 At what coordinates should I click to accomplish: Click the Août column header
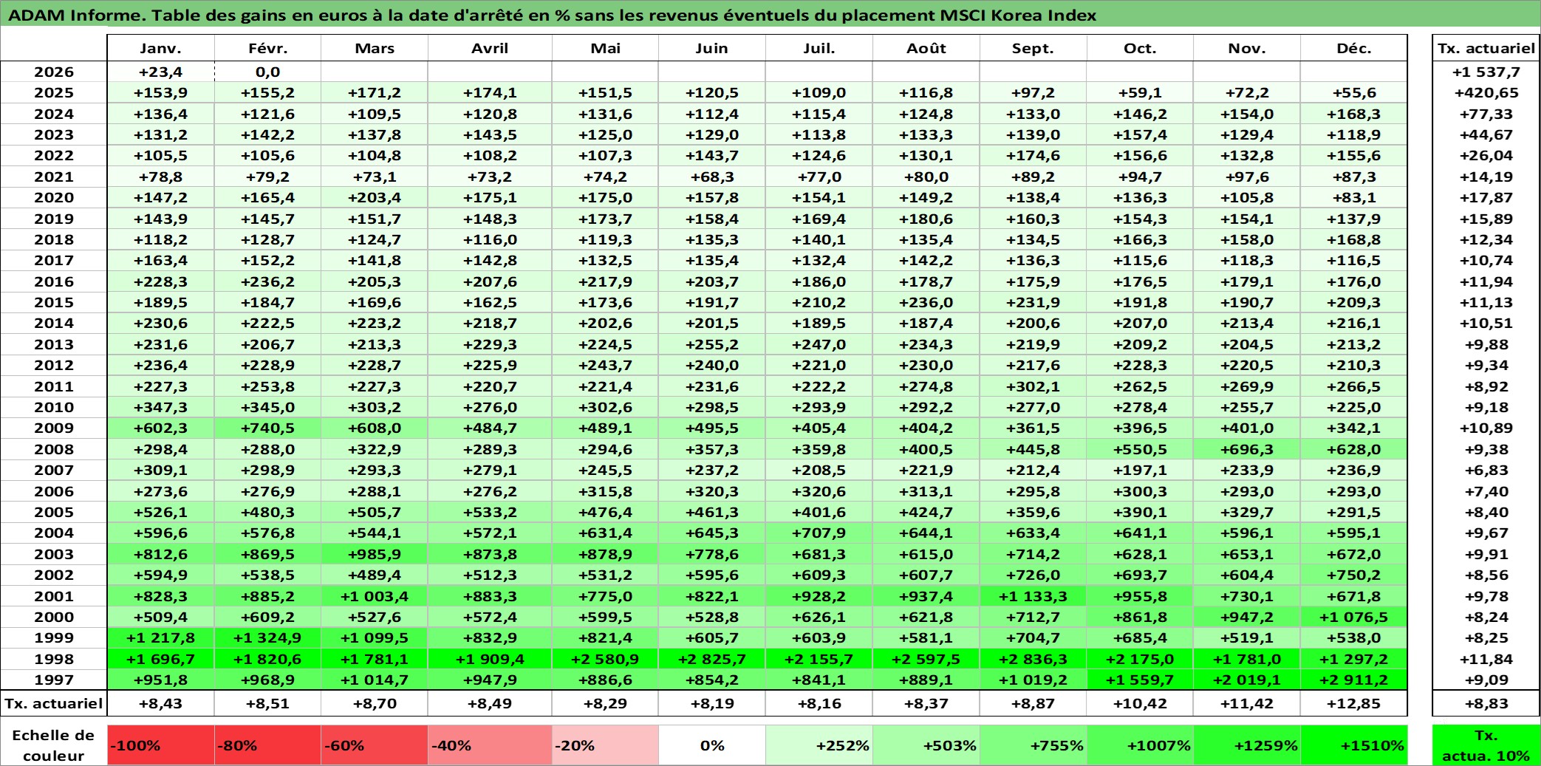click(926, 48)
